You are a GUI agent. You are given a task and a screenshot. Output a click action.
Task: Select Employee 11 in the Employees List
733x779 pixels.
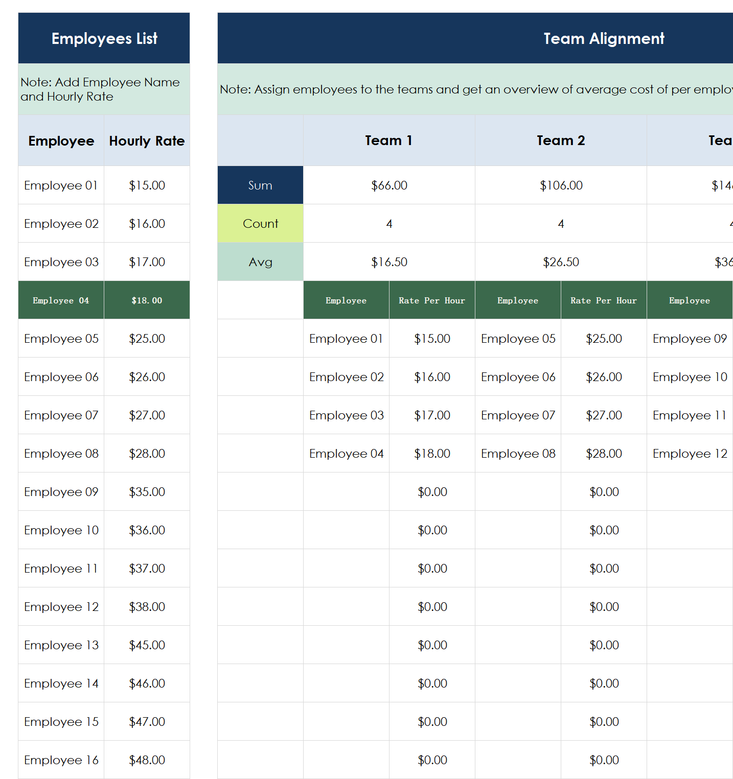click(61, 569)
